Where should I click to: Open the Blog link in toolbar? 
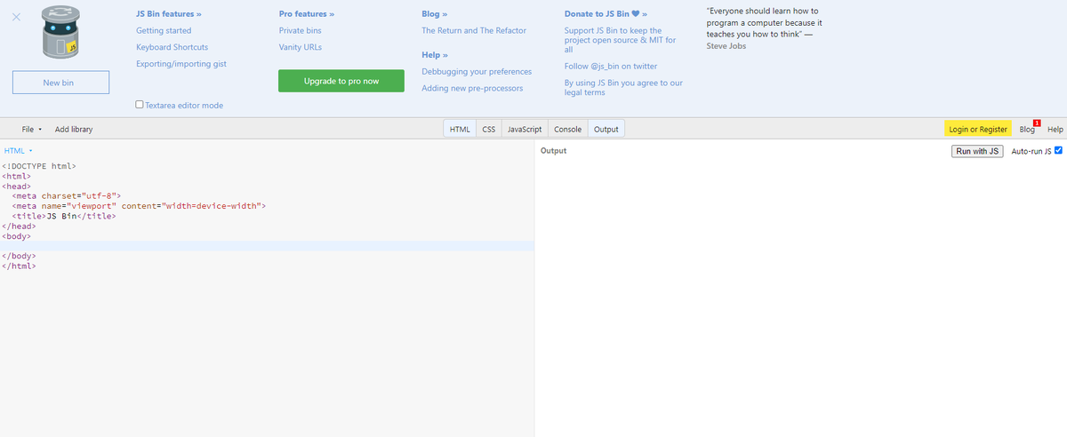(1027, 130)
